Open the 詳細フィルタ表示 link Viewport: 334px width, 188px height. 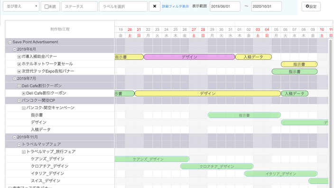(176, 6)
